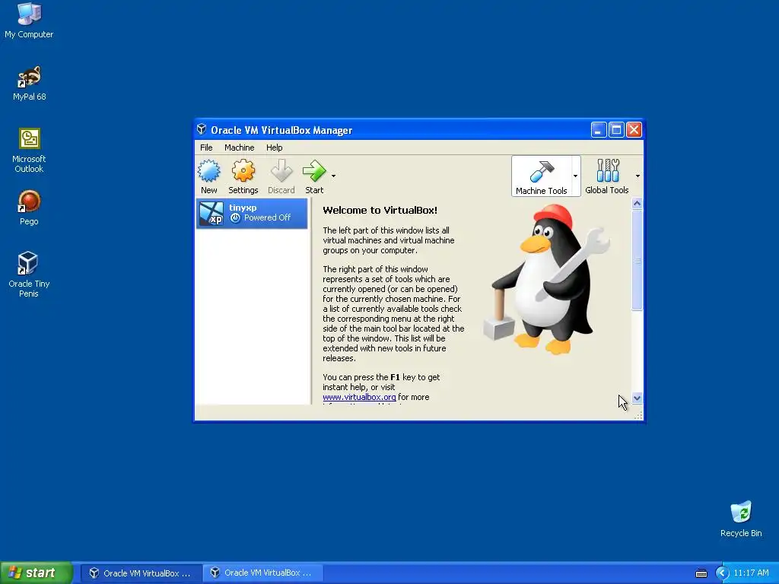Click the keyboard tray icon
This screenshot has width=779, height=584.
(x=701, y=573)
